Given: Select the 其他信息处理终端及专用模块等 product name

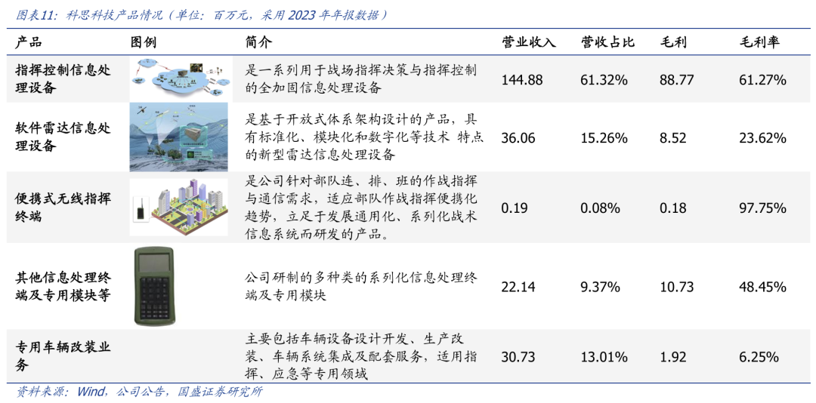Looking at the screenshot, I should pos(63,287).
